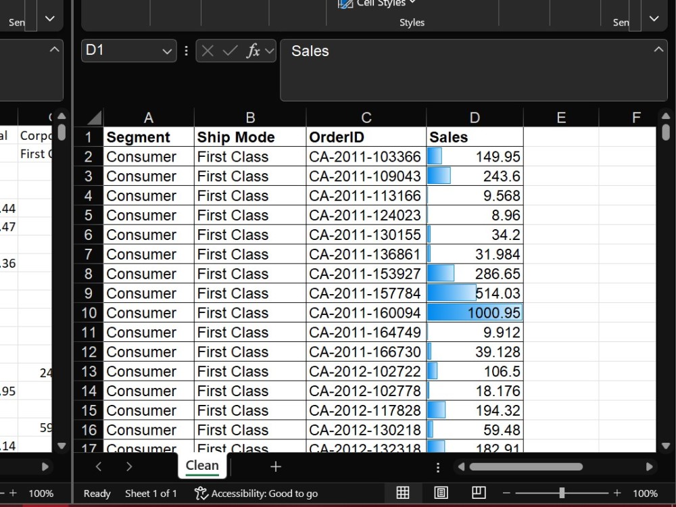Open the Name Box dropdown for D1
Image resolution: width=676 pixels, height=507 pixels.
point(167,51)
